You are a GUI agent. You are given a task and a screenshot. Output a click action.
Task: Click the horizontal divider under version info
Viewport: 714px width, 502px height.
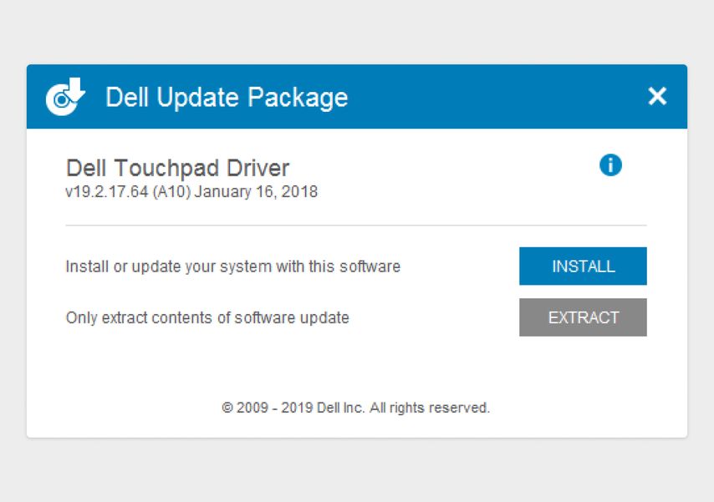click(x=356, y=225)
